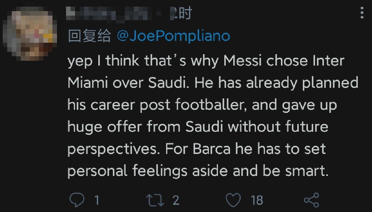Click the last line ending with be smart
This screenshot has height=212, width=372.
pyautogui.click(x=197, y=171)
